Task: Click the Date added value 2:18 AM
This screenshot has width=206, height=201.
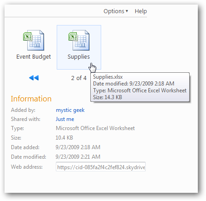Action: pyautogui.click(x=78, y=147)
